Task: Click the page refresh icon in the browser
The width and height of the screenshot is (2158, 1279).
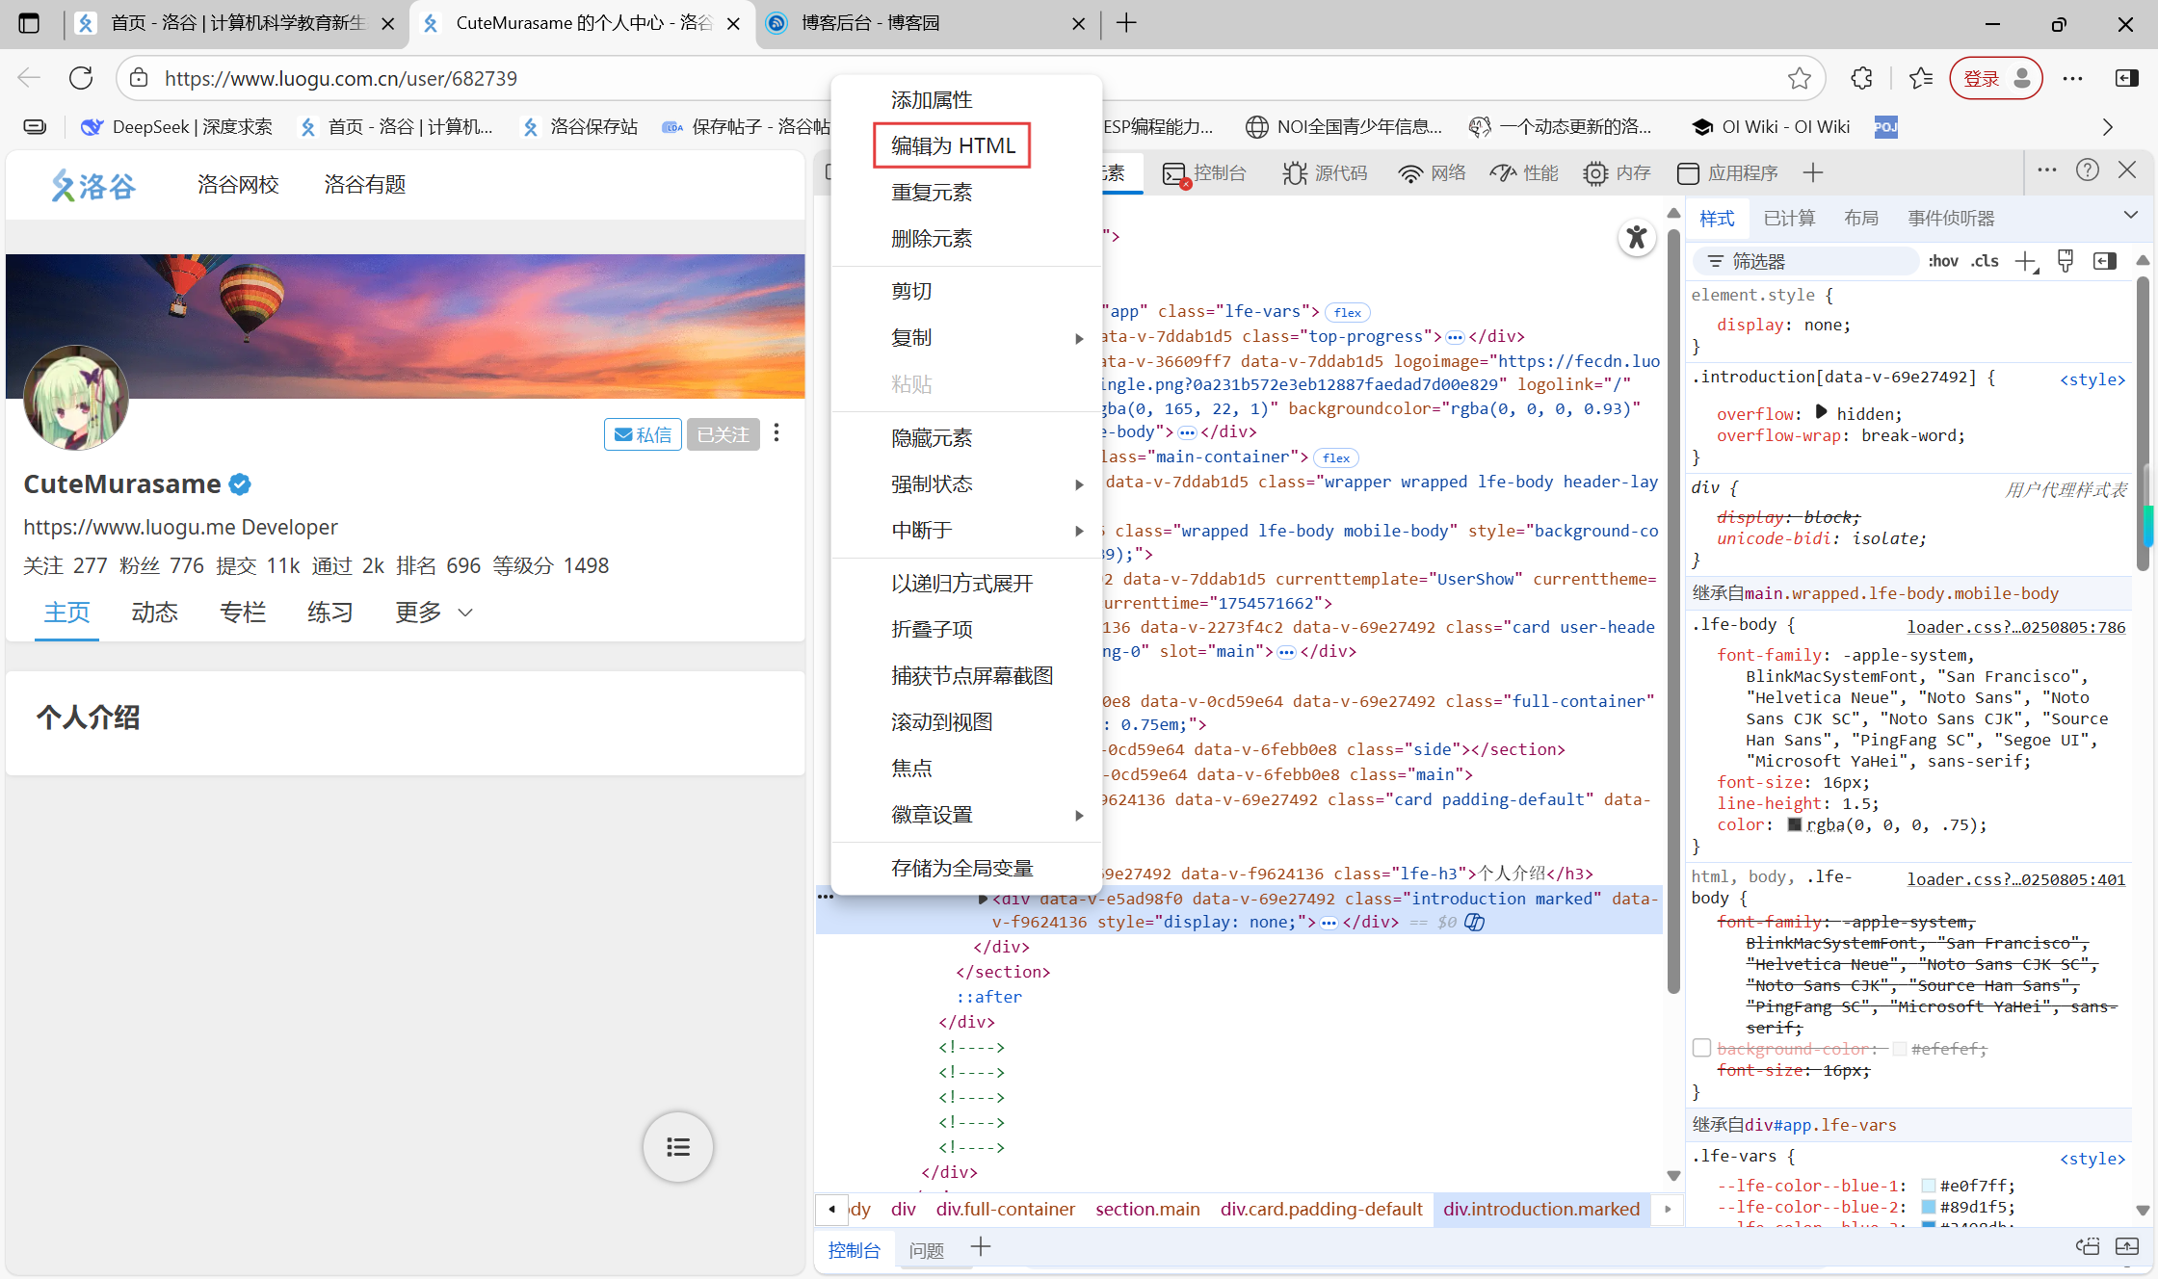Action: (81, 78)
